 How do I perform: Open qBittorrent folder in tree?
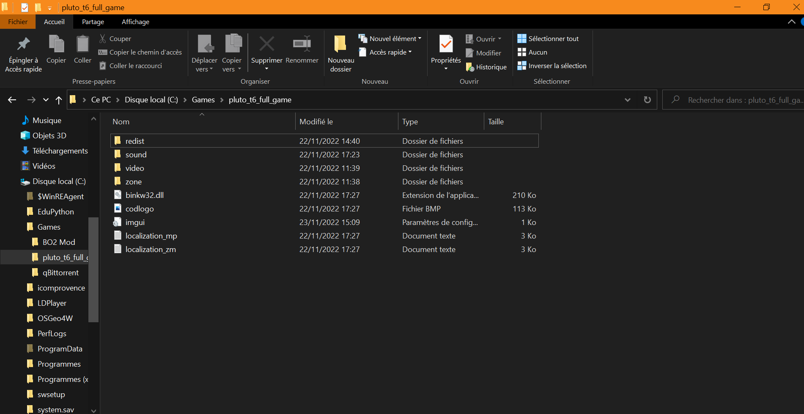click(55, 273)
